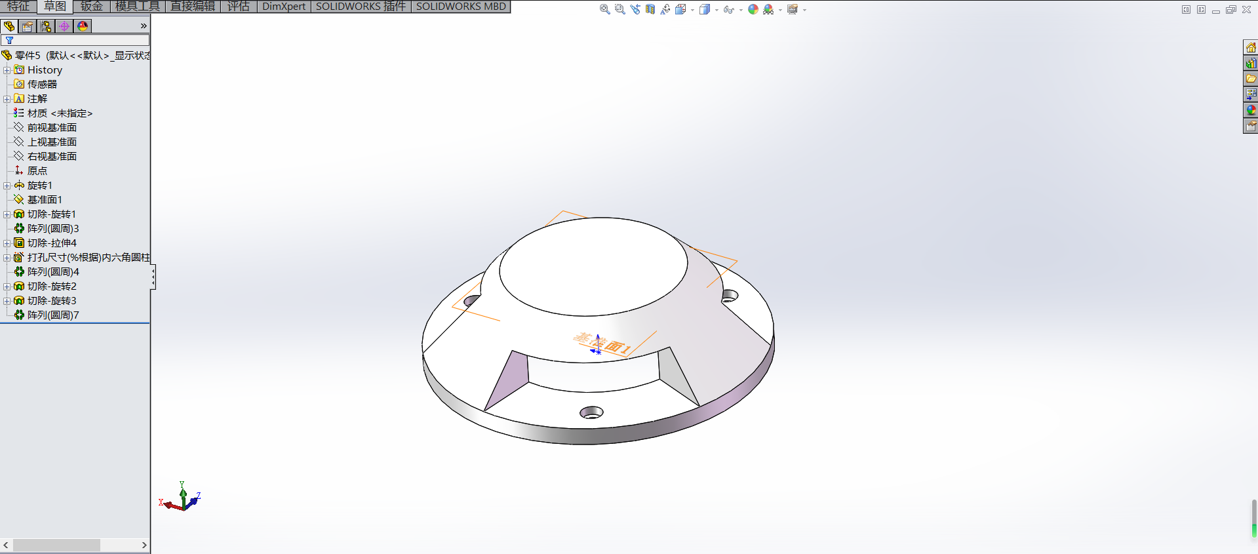The height and width of the screenshot is (554, 1258).
Task: Select the 阵列(圆周)7 feature
Action: point(52,315)
